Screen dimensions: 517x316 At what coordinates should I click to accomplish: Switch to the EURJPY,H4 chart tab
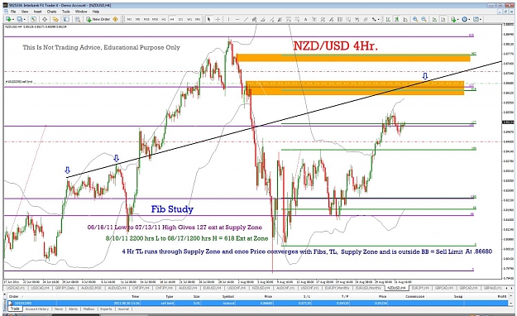(x=419, y=288)
